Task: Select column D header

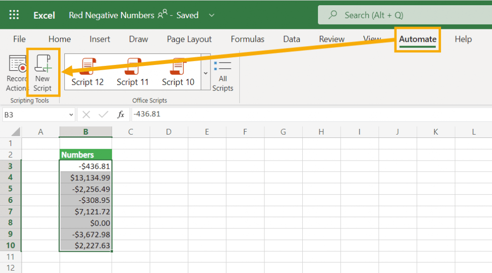Action: [169, 132]
